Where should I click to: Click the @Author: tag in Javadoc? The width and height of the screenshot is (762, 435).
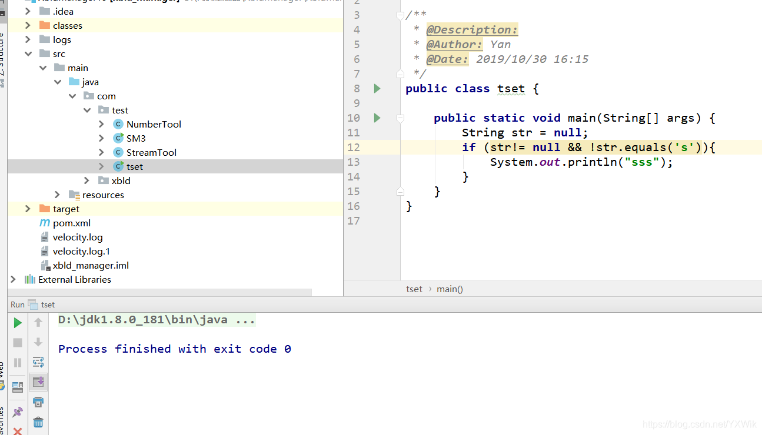click(x=455, y=45)
